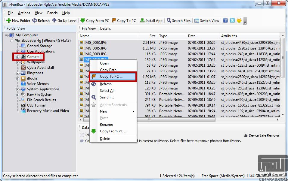
Task: Click the Device Safe Removal eject icon
Action: click(x=246, y=135)
